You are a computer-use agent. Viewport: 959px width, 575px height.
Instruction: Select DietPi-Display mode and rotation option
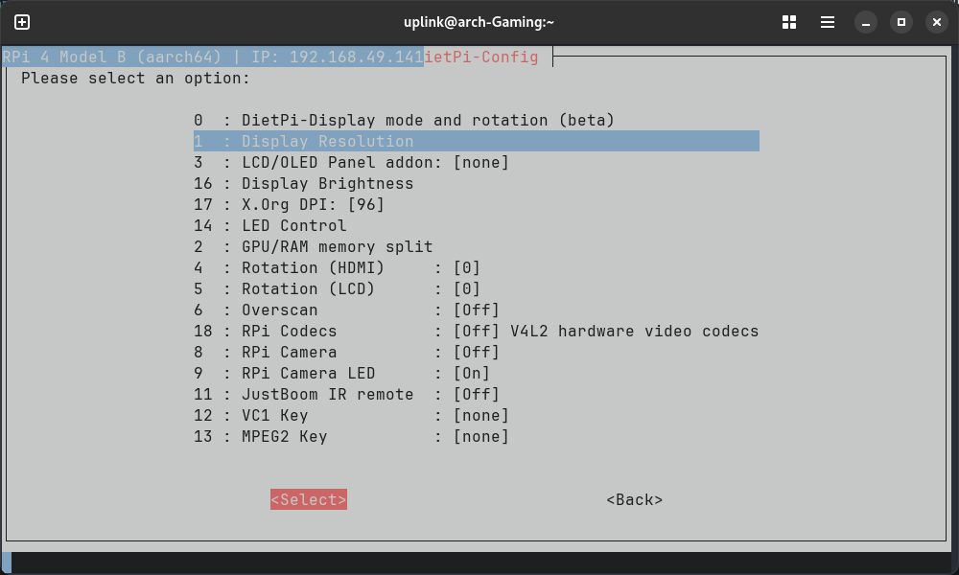[x=403, y=121]
